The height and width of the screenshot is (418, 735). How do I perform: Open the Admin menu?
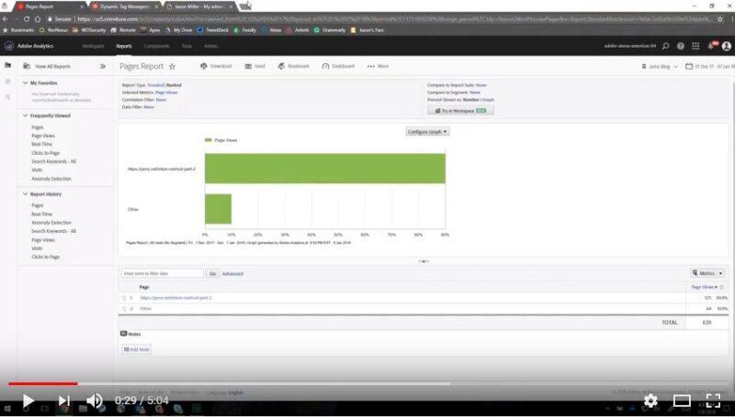point(210,46)
